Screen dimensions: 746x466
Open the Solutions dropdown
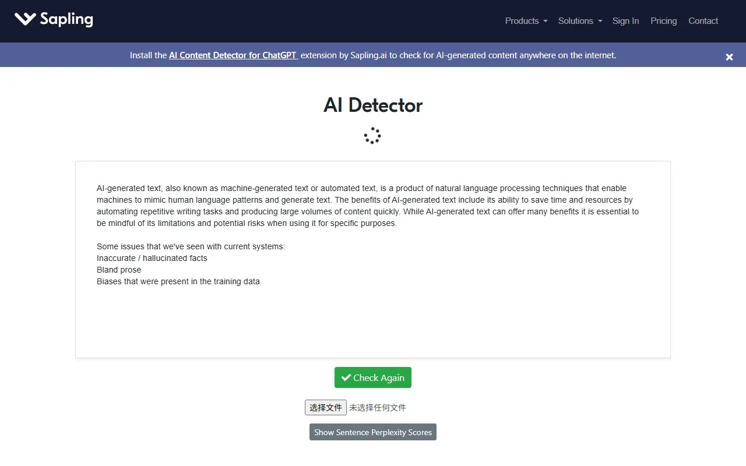coord(576,21)
